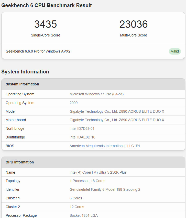This screenshot has height=218, width=186.
Task: Click the American Megatrends BIOS value
Action: [105, 146]
